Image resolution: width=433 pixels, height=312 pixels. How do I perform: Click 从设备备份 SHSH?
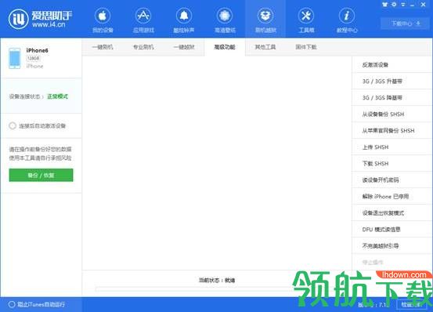392,114
